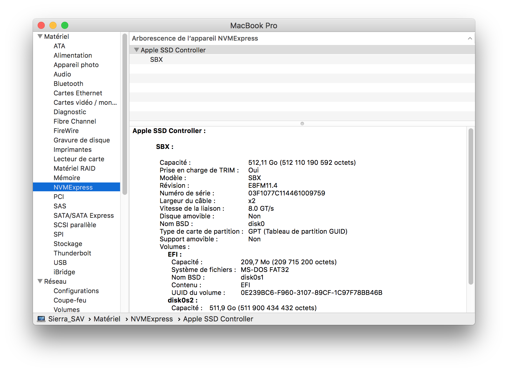Click the MS-DOS FAT32 file system value

pos(265,270)
